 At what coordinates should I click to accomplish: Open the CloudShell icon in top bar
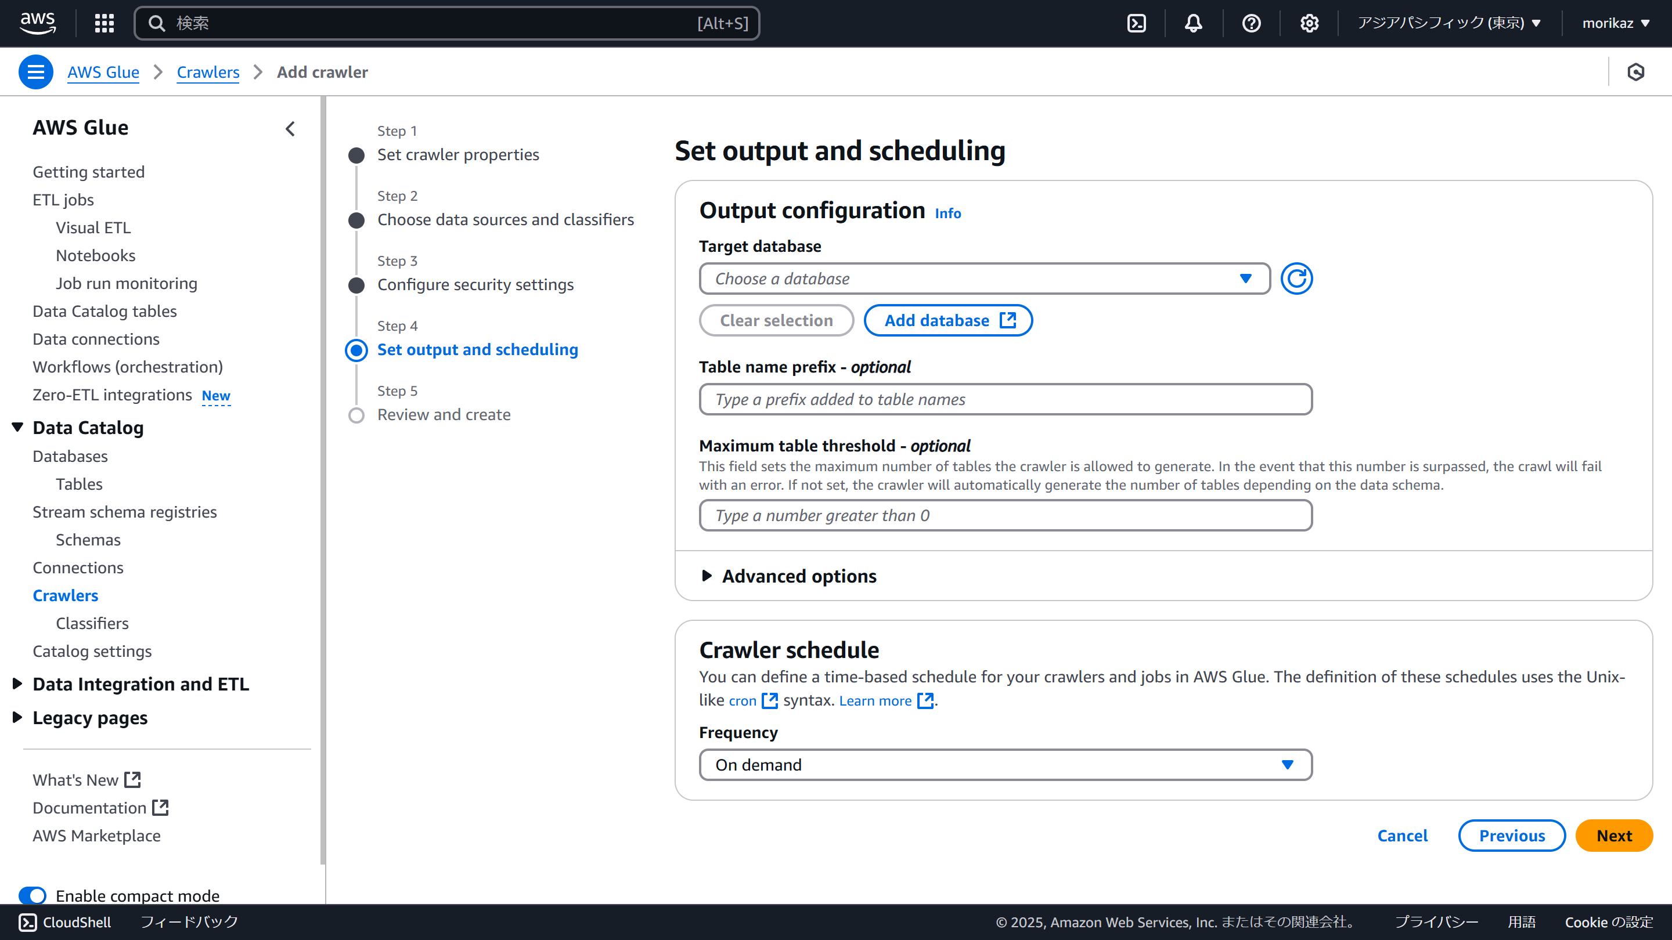coord(1137,23)
